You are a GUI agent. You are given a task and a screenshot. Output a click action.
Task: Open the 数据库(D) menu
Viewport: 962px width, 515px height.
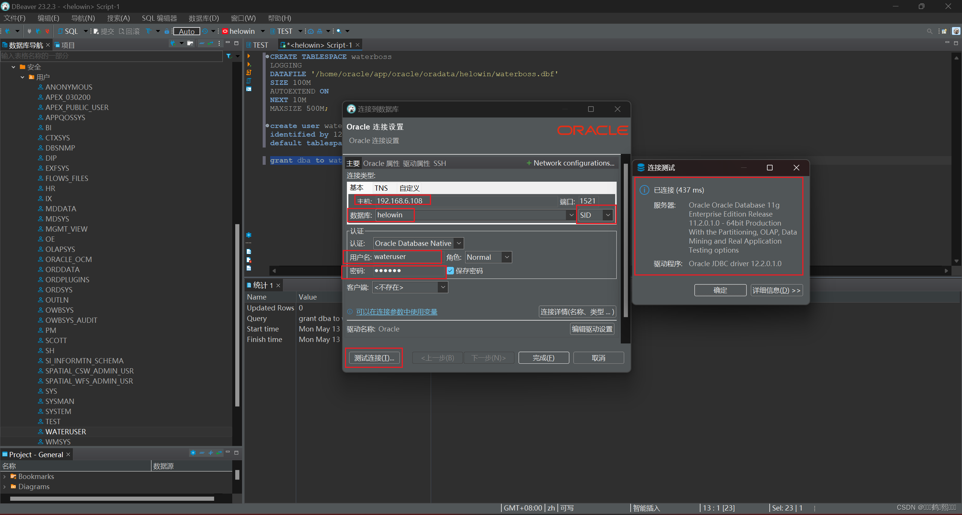pyautogui.click(x=204, y=18)
